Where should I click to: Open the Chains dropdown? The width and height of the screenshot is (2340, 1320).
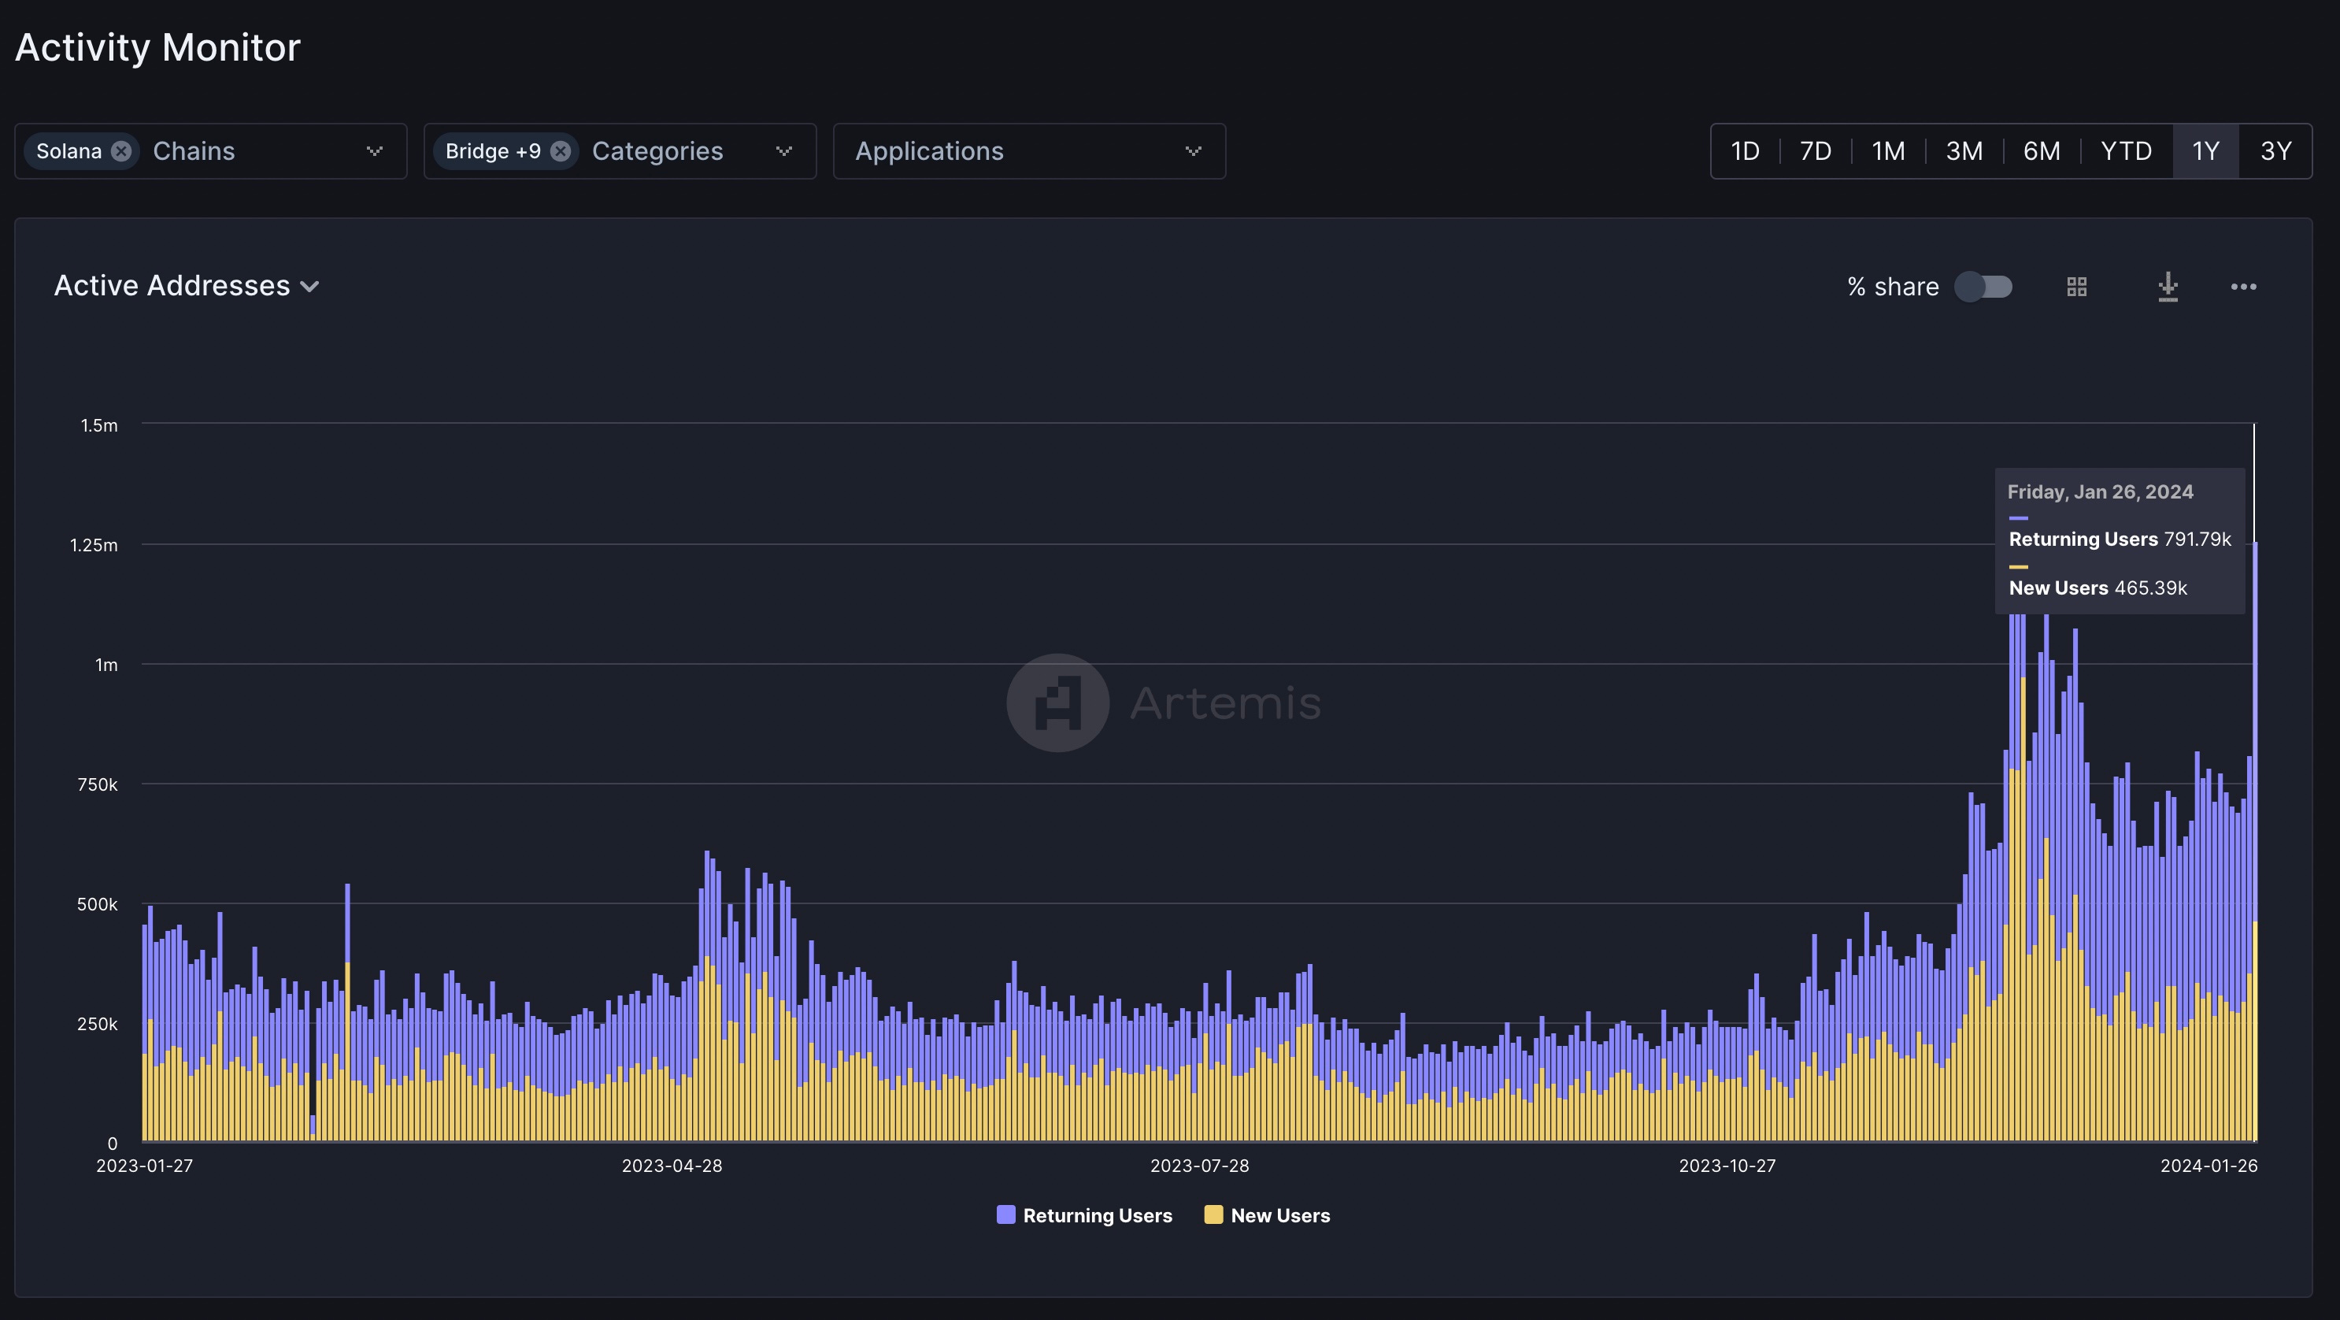pyautogui.click(x=374, y=150)
